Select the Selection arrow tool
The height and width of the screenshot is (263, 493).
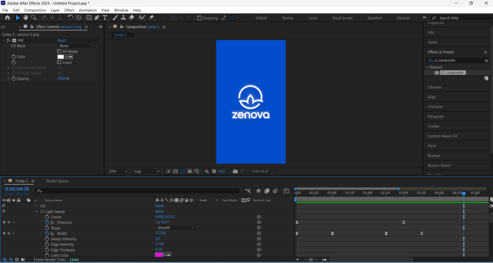18,18
